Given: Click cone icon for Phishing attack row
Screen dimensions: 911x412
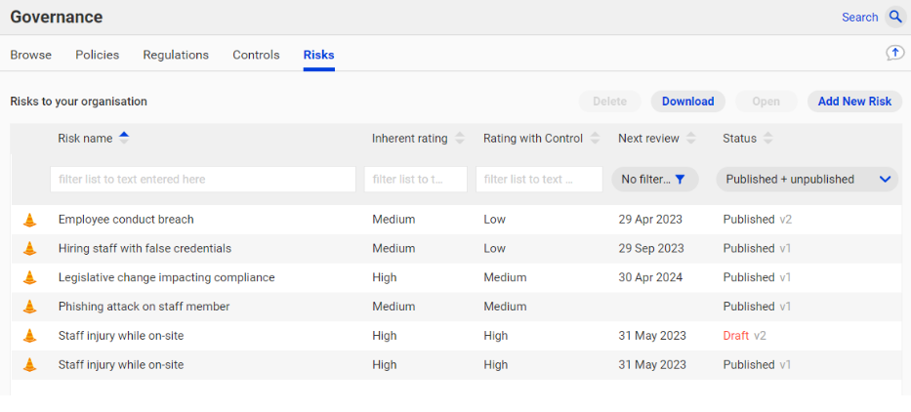Looking at the screenshot, I should [29, 307].
